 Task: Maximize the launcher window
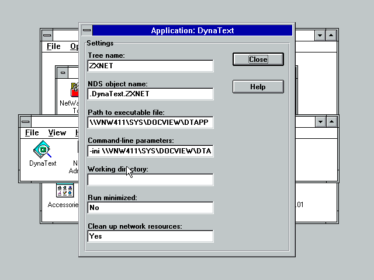click(331, 122)
